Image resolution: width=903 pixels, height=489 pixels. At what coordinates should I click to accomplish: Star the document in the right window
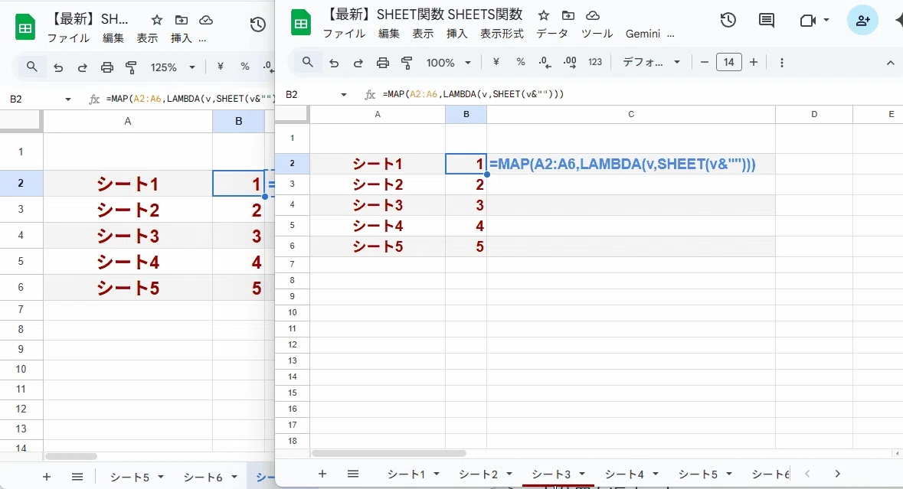543,15
